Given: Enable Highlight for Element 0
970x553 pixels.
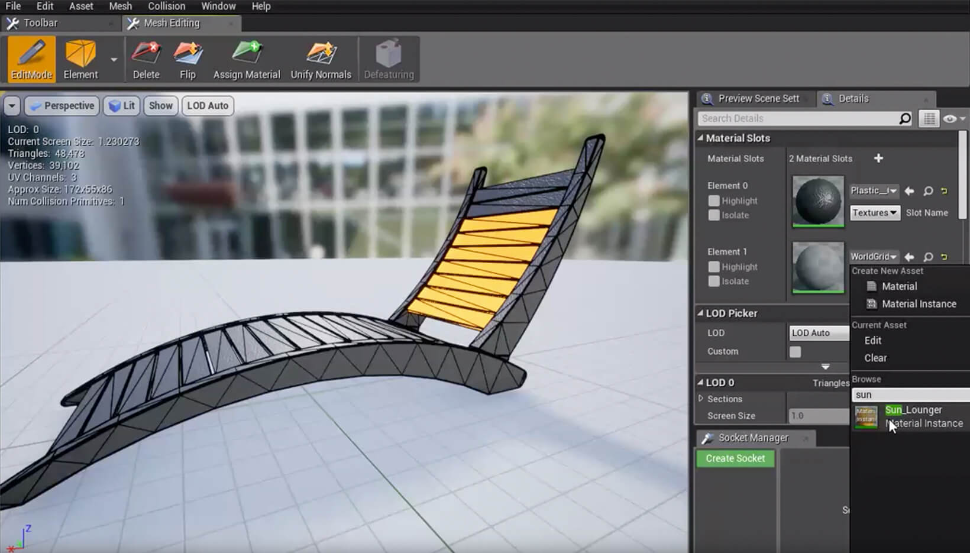Looking at the screenshot, I should point(713,200).
